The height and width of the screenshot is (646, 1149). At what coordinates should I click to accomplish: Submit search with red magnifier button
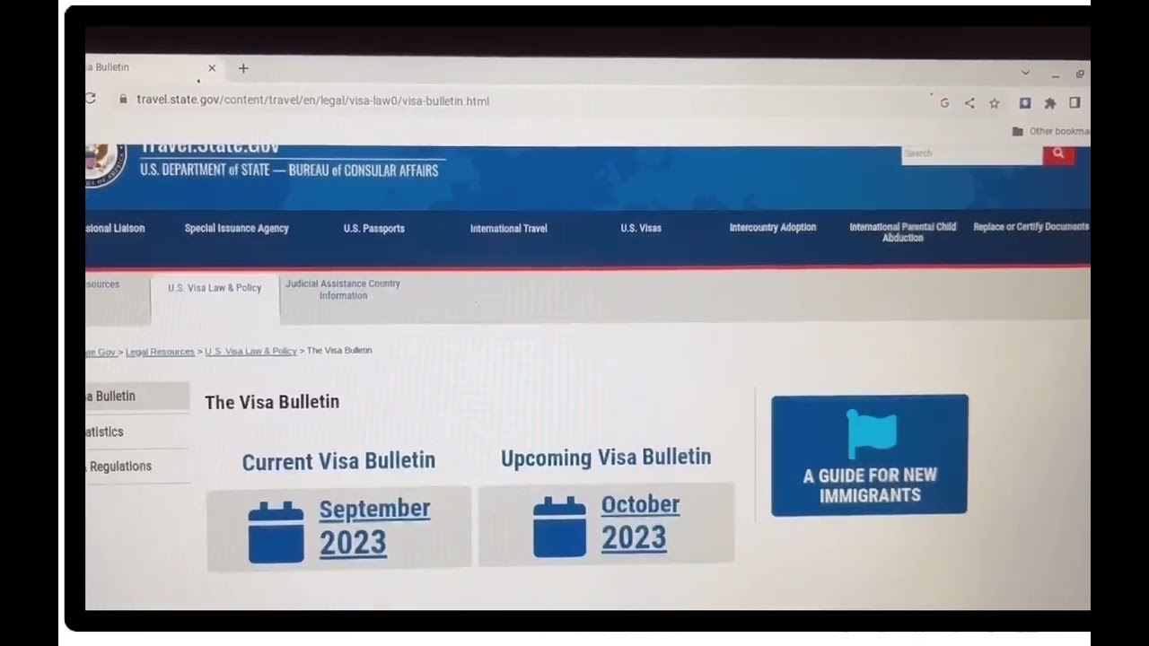click(x=1058, y=153)
